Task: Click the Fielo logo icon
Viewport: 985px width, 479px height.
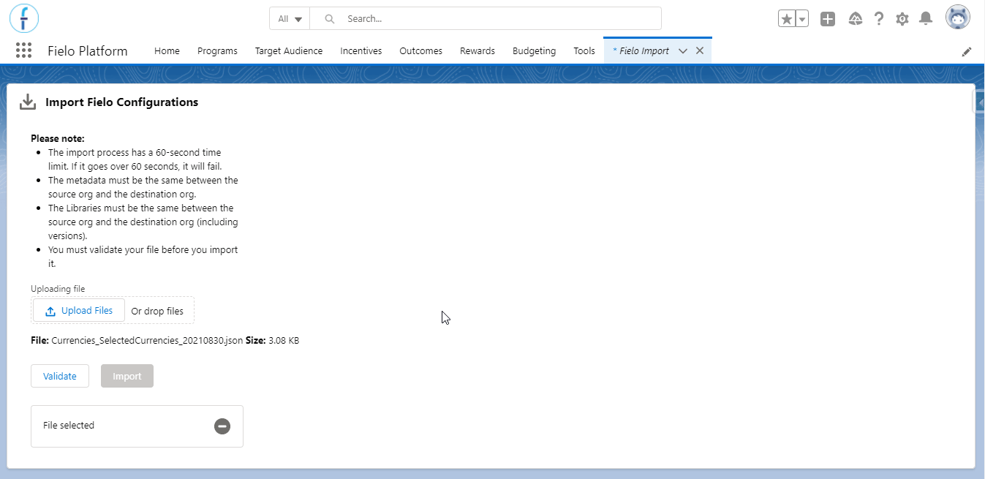Action: 24,18
